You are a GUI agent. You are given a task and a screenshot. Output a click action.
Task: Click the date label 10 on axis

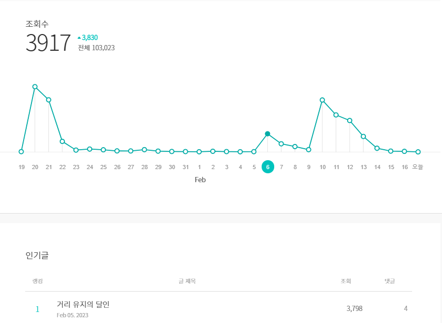322,167
